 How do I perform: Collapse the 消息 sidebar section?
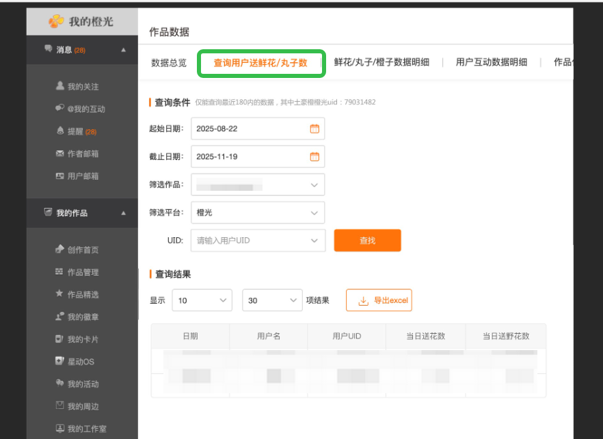click(123, 50)
